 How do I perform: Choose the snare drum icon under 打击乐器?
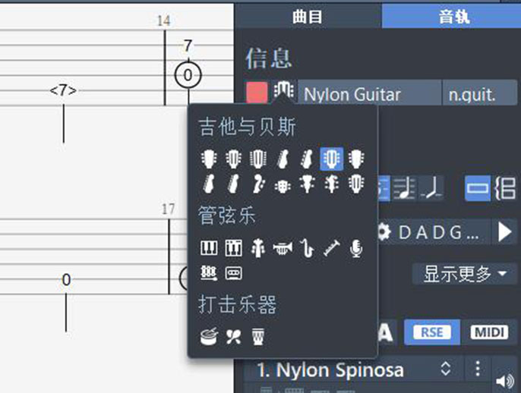(210, 336)
